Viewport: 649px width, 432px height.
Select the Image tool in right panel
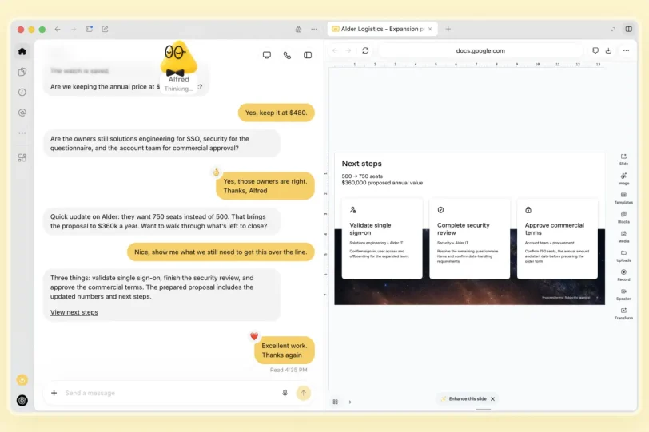(x=623, y=179)
